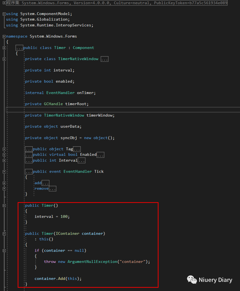Expand the doc comment box before class Timer
The height and width of the screenshot is (291, 240).
point(19,47)
